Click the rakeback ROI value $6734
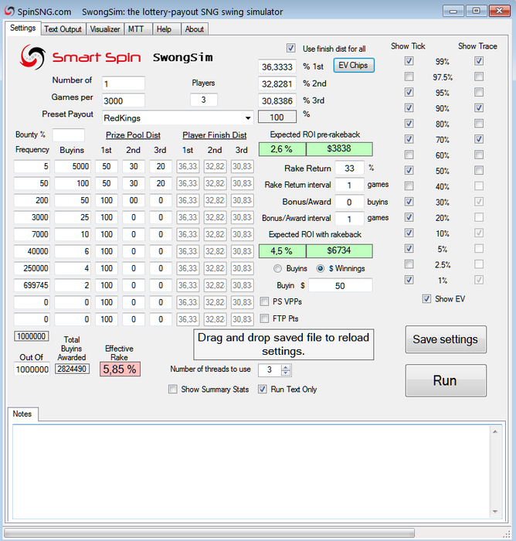Image resolution: width=516 pixels, height=541 pixels. coord(339,251)
